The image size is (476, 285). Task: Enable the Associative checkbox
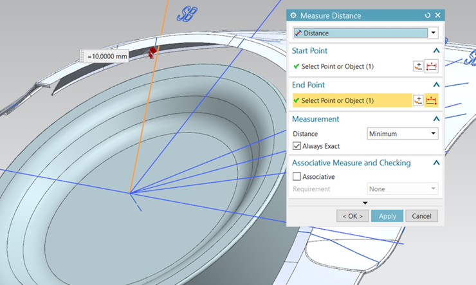pyautogui.click(x=297, y=176)
